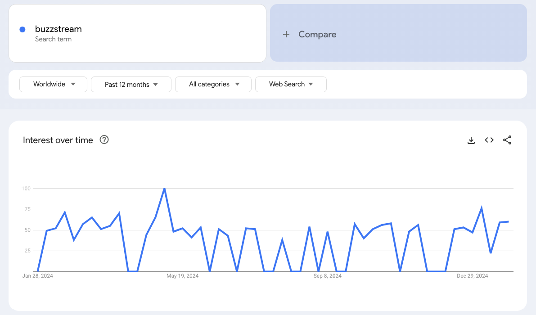Click the Jan 28, 2024 axis label
Screen dimensions: 536x315
pyautogui.click(x=37, y=275)
